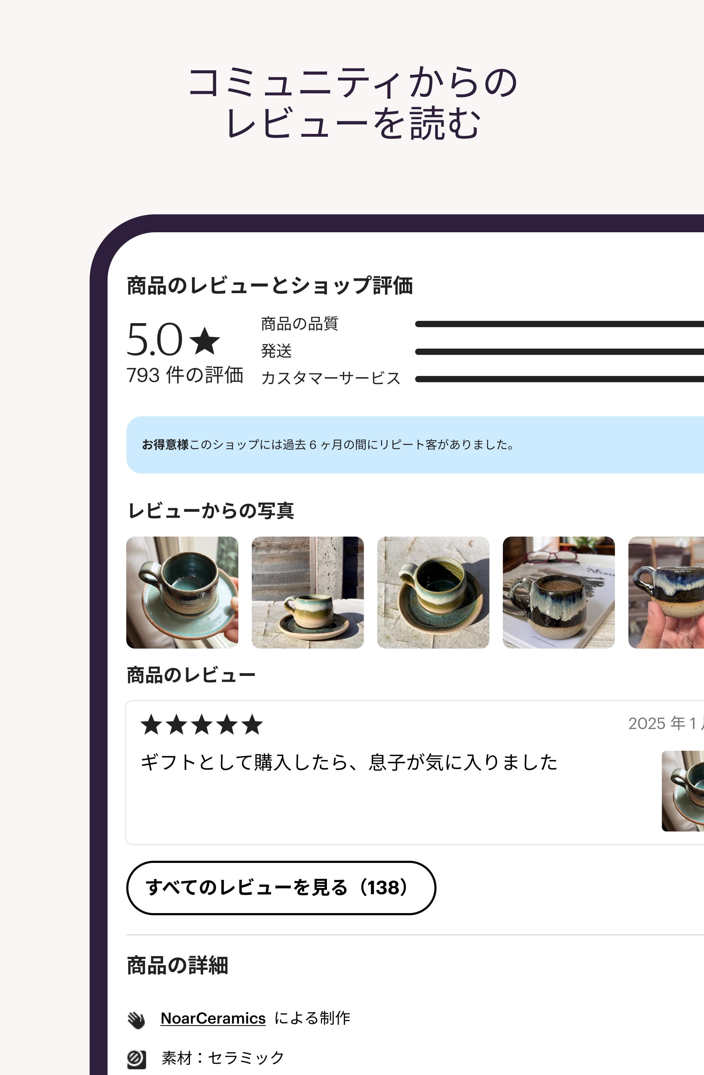Click the 商品の品質 rating bar
This screenshot has width=704, height=1075.
[559, 324]
